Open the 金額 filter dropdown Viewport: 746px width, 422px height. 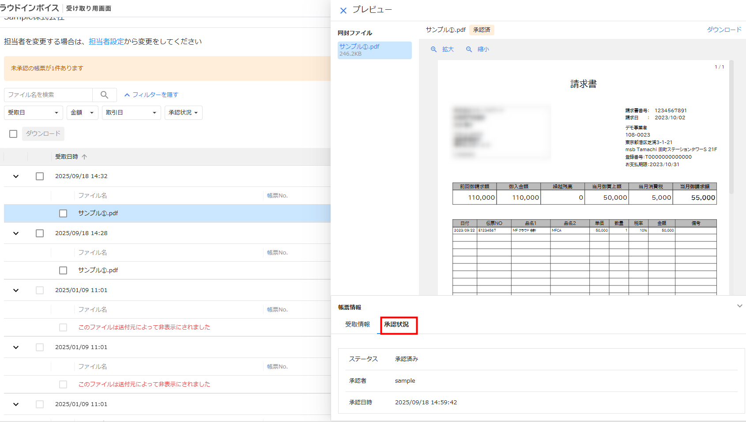(82, 113)
